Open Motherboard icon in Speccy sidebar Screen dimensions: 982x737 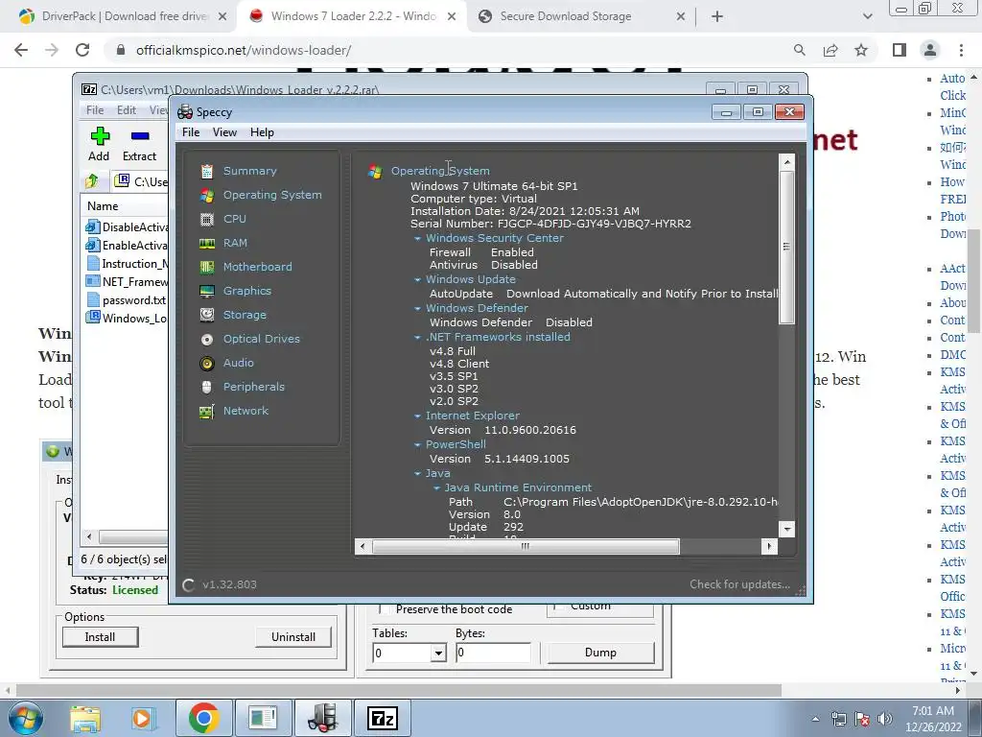(207, 267)
